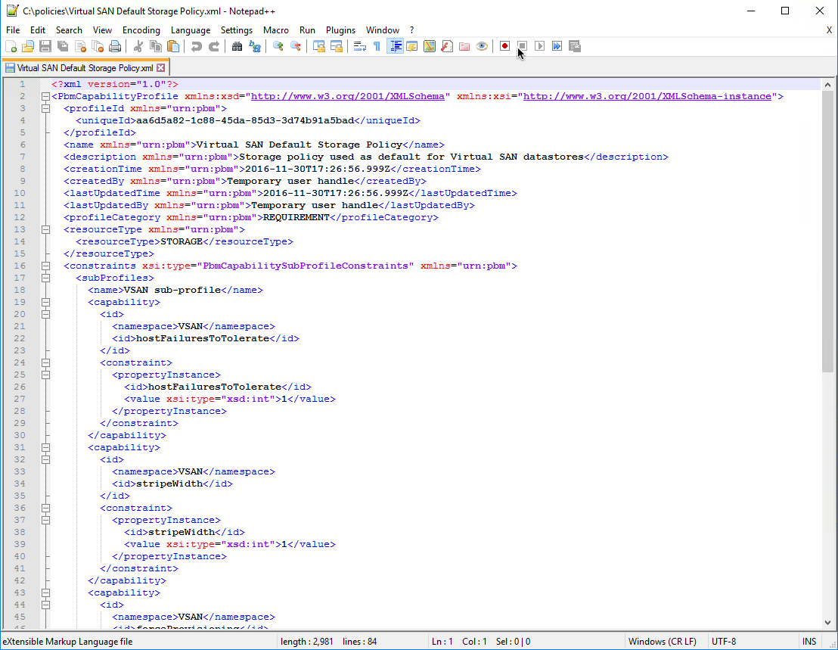The width and height of the screenshot is (838, 650).
Task: Collapse the constraints fold marker on line 16
Action: [x=45, y=266]
